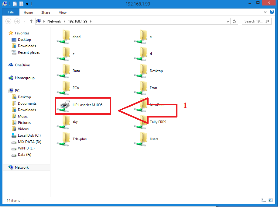Screen dimensions: 278x207
Task: Click the Search box field
Action: pos(254,21)
